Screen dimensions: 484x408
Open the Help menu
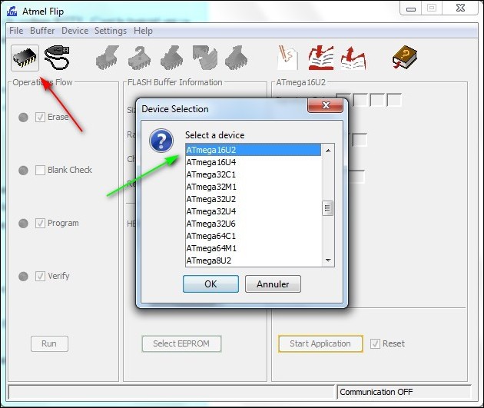point(143,31)
